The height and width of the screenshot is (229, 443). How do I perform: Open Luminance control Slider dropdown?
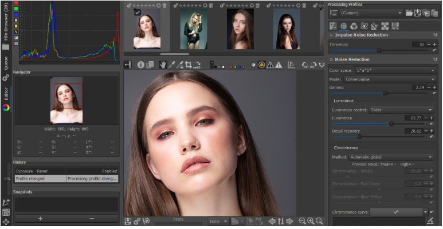(x=401, y=110)
